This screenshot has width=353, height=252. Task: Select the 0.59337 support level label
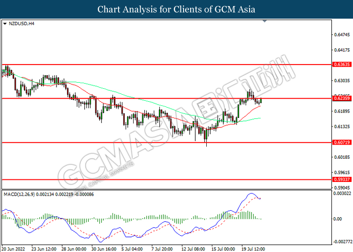click(x=342, y=179)
